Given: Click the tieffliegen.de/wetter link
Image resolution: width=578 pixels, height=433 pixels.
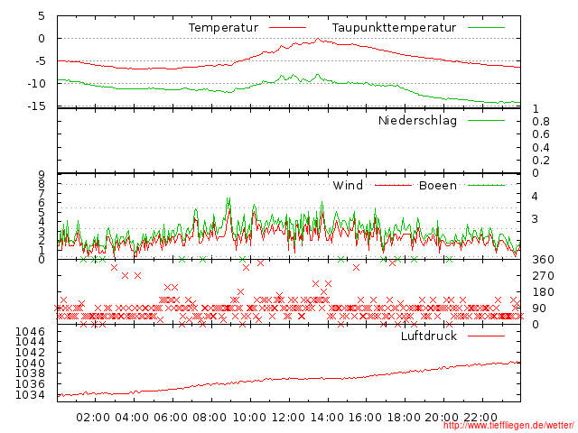Looking at the screenshot, I should (508, 426).
